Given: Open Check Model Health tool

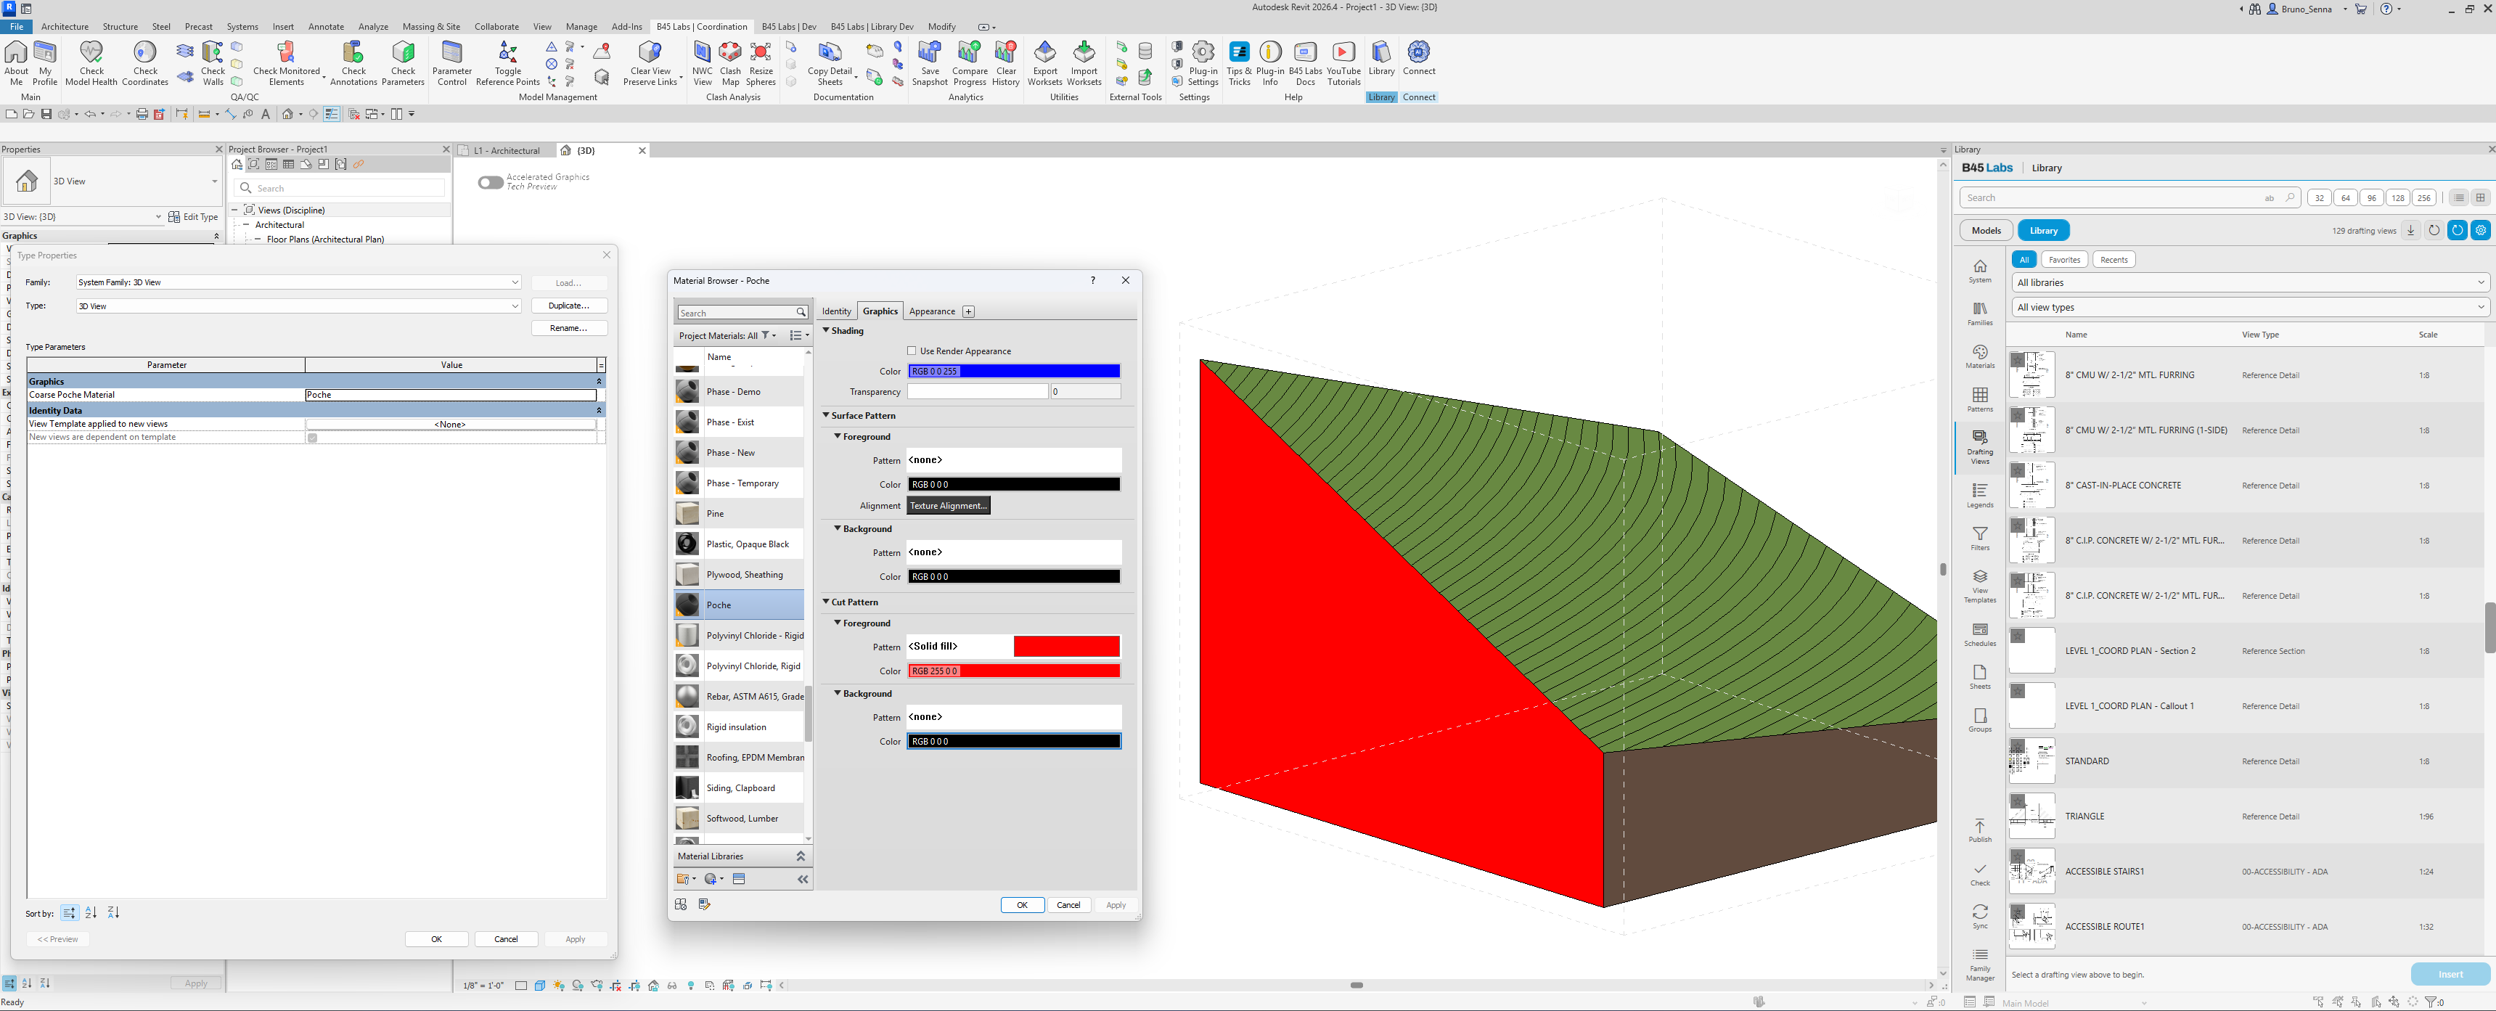Looking at the screenshot, I should [x=91, y=63].
